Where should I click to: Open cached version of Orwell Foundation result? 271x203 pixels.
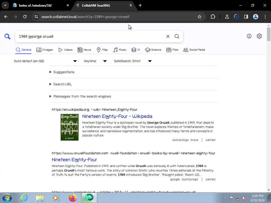pos(210,179)
